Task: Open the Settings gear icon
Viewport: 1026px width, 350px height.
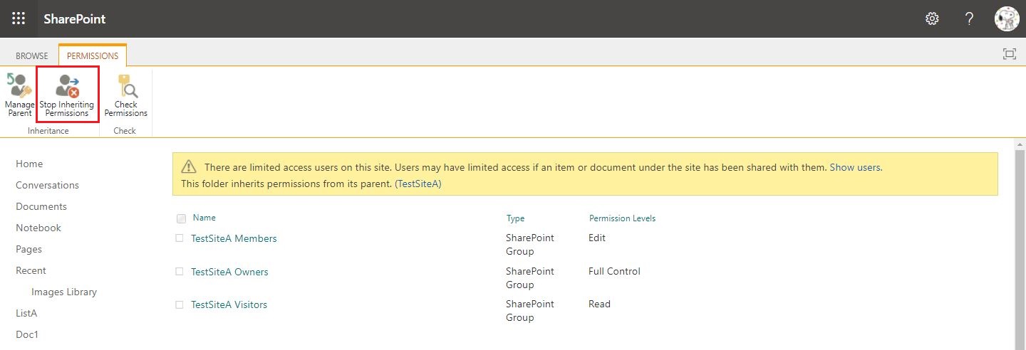Action: (x=932, y=18)
